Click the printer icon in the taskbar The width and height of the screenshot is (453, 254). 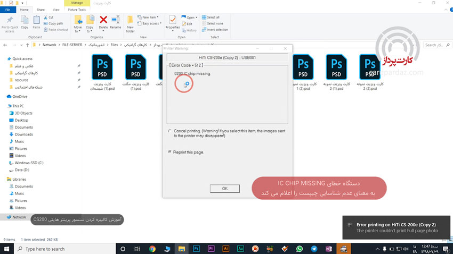[344, 249]
